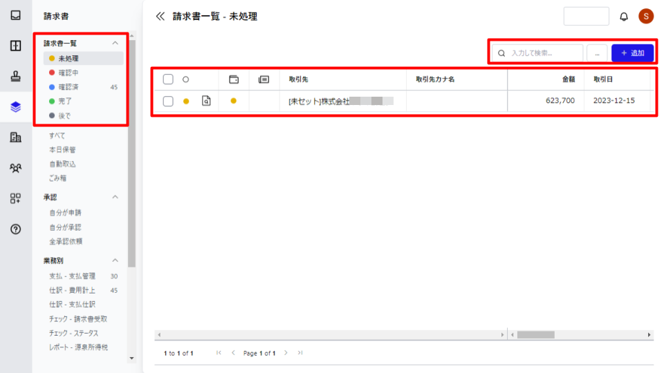Click the empty box beside bell

(x=586, y=16)
